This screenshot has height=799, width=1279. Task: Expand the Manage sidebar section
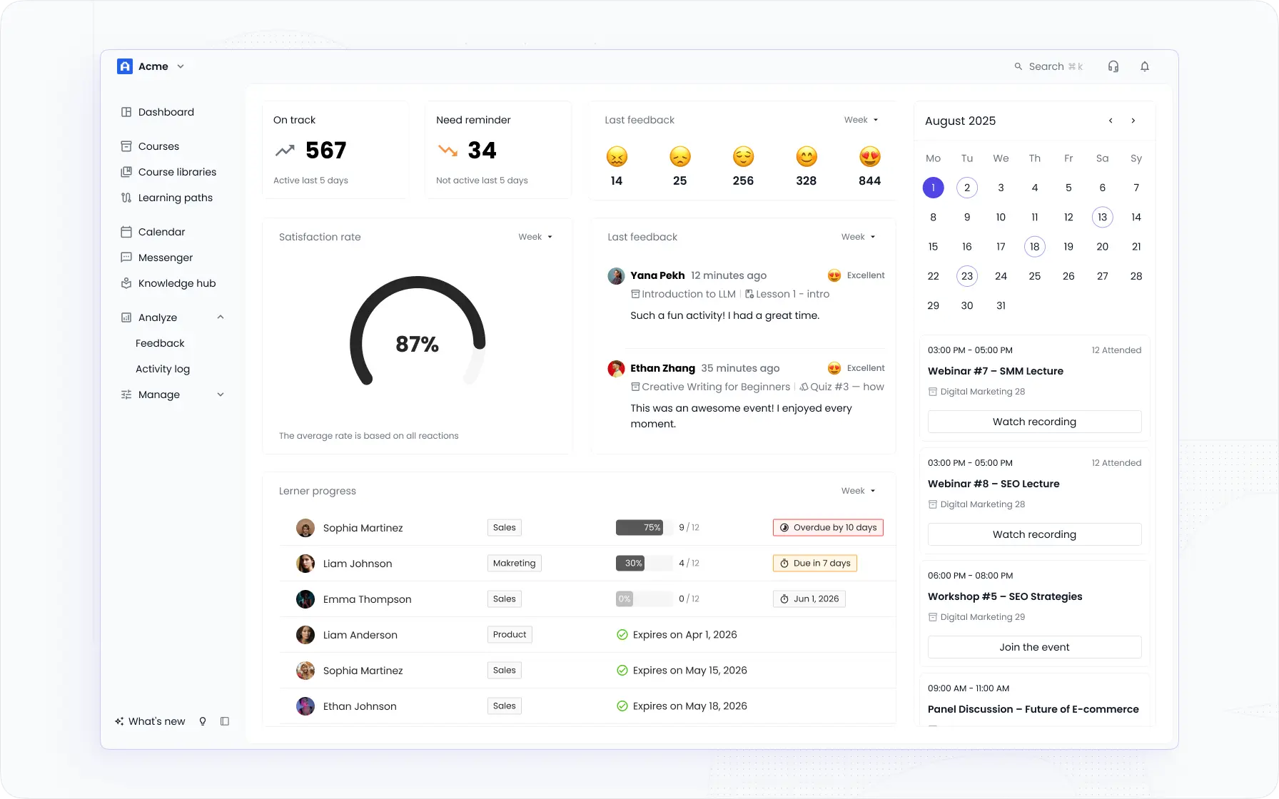(220, 395)
